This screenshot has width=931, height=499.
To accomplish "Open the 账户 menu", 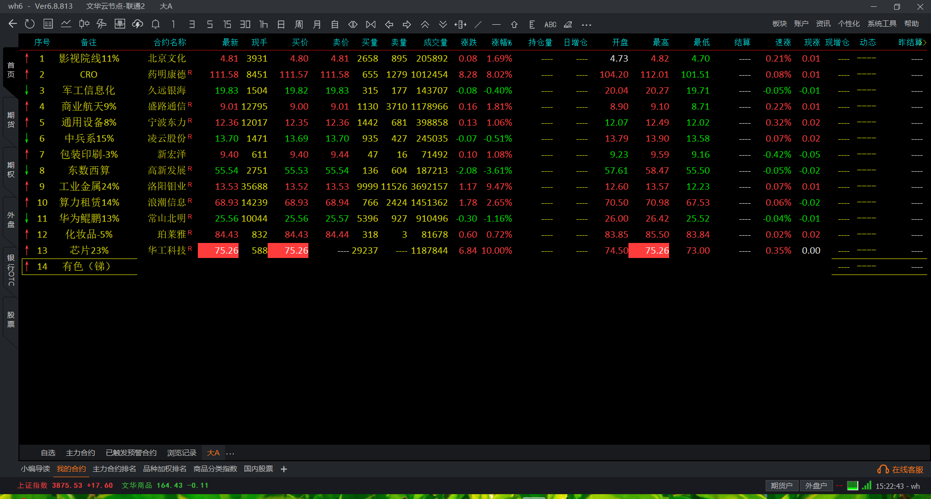I will pos(801,24).
